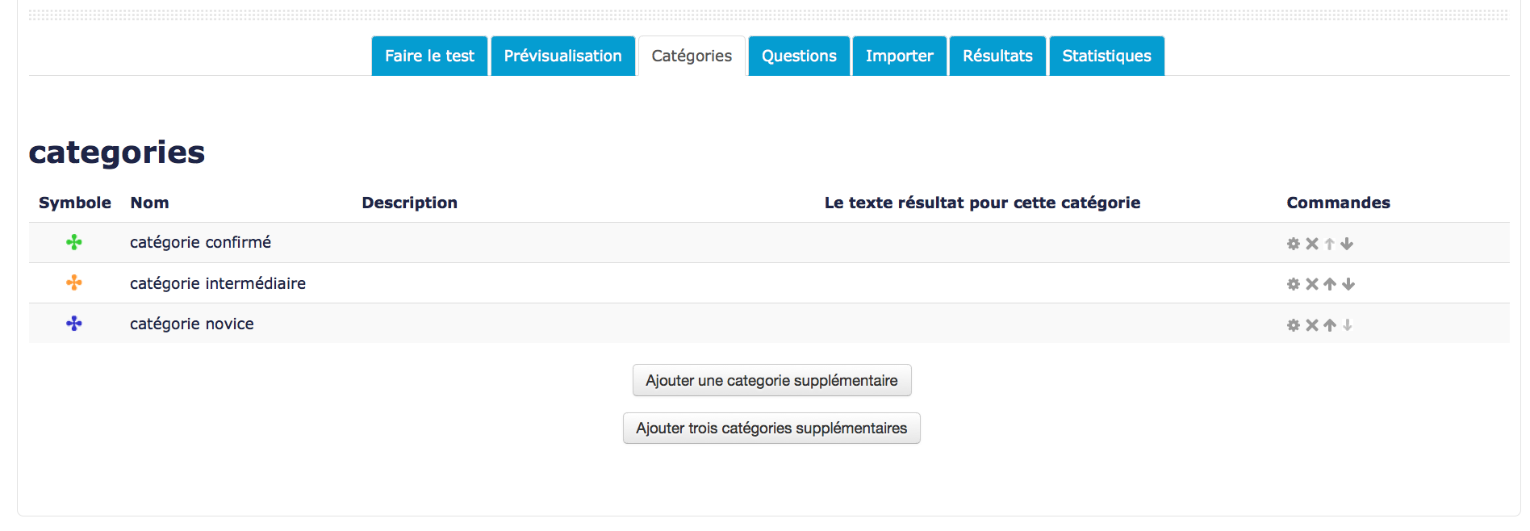1530x531 pixels.
Task: Switch to the Faire le test tab
Action: point(429,56)
